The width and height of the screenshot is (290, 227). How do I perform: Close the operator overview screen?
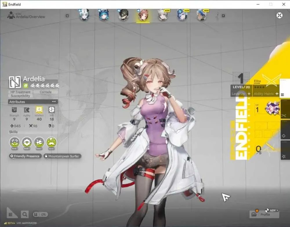(280, 15)
